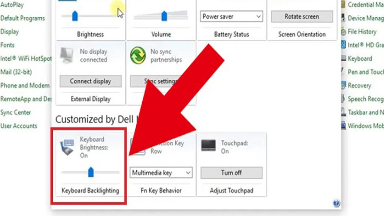Adjust the Volume slider handle
Image resolution: width=384 pixels, height=216 pixels.
click(x=164, y=16)
